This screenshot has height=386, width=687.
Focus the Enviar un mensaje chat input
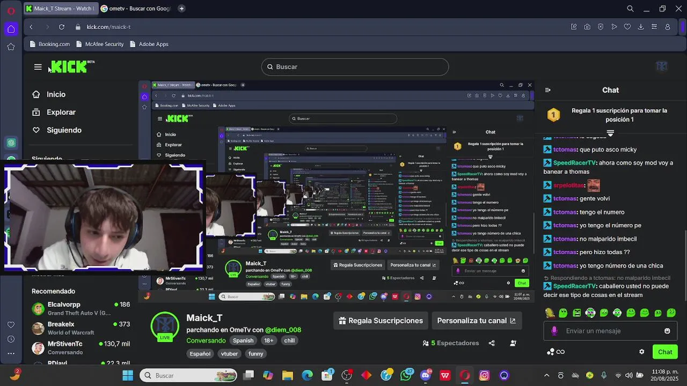610,331
